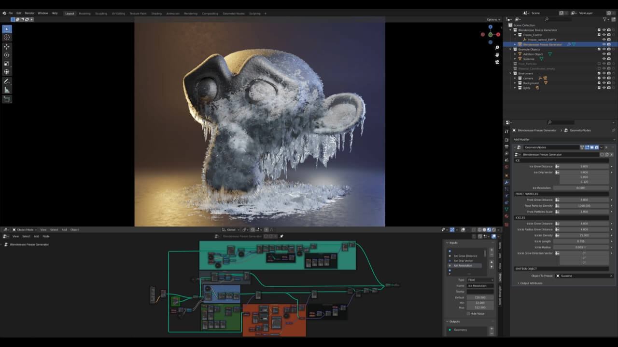
Task: Open the Modifier properties wrench tab
Action: pyautogui.click(x=506, y=183)
